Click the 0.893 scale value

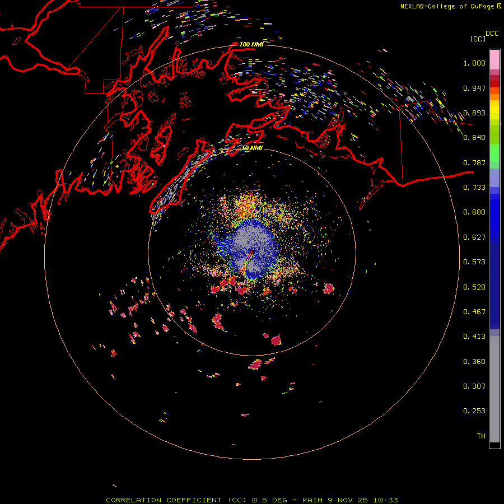click(474, 113)
